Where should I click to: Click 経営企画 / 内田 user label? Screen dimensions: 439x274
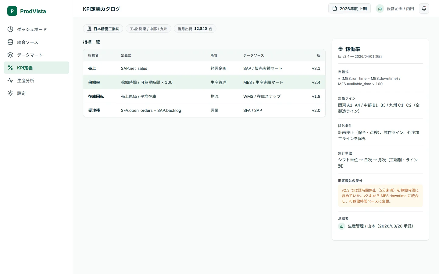click(x=400, y=9)
